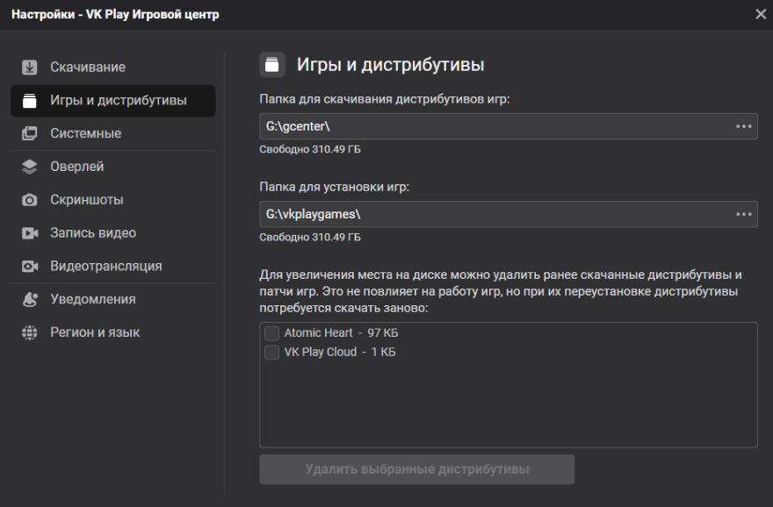
Task: Click the video camera icon beside Запись видео
Action: pyautogui.click(x=30, y=232)
